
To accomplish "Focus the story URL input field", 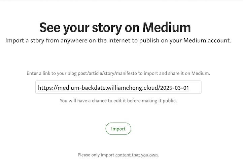I will pos(118,87).
